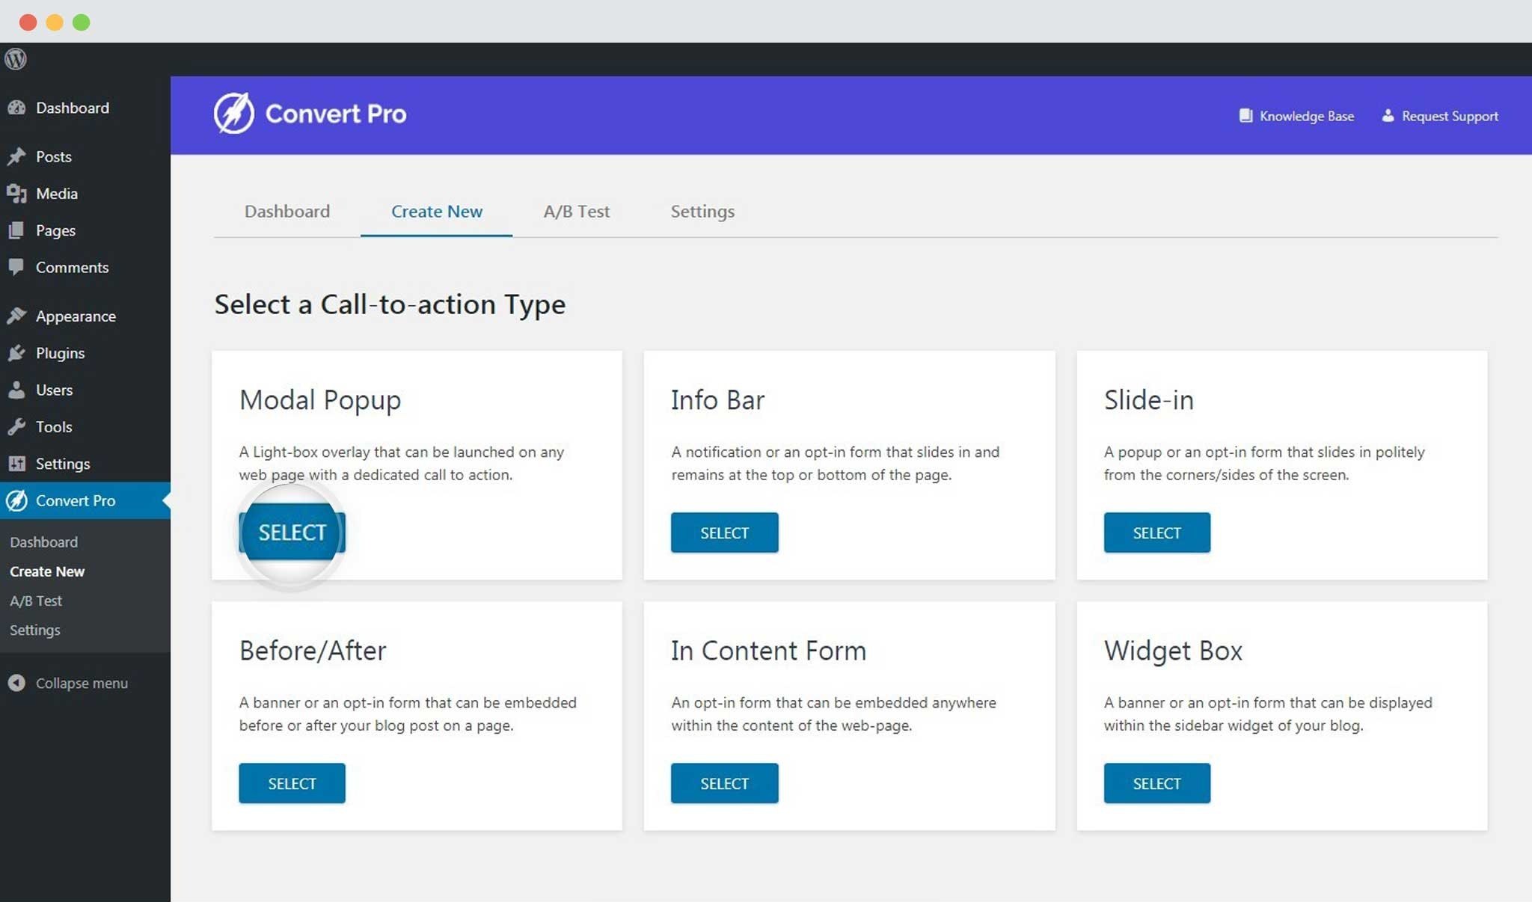This screenshot has height=902, width=1532.
Task: Click the Before/After card title
Action: click(313, 651)
